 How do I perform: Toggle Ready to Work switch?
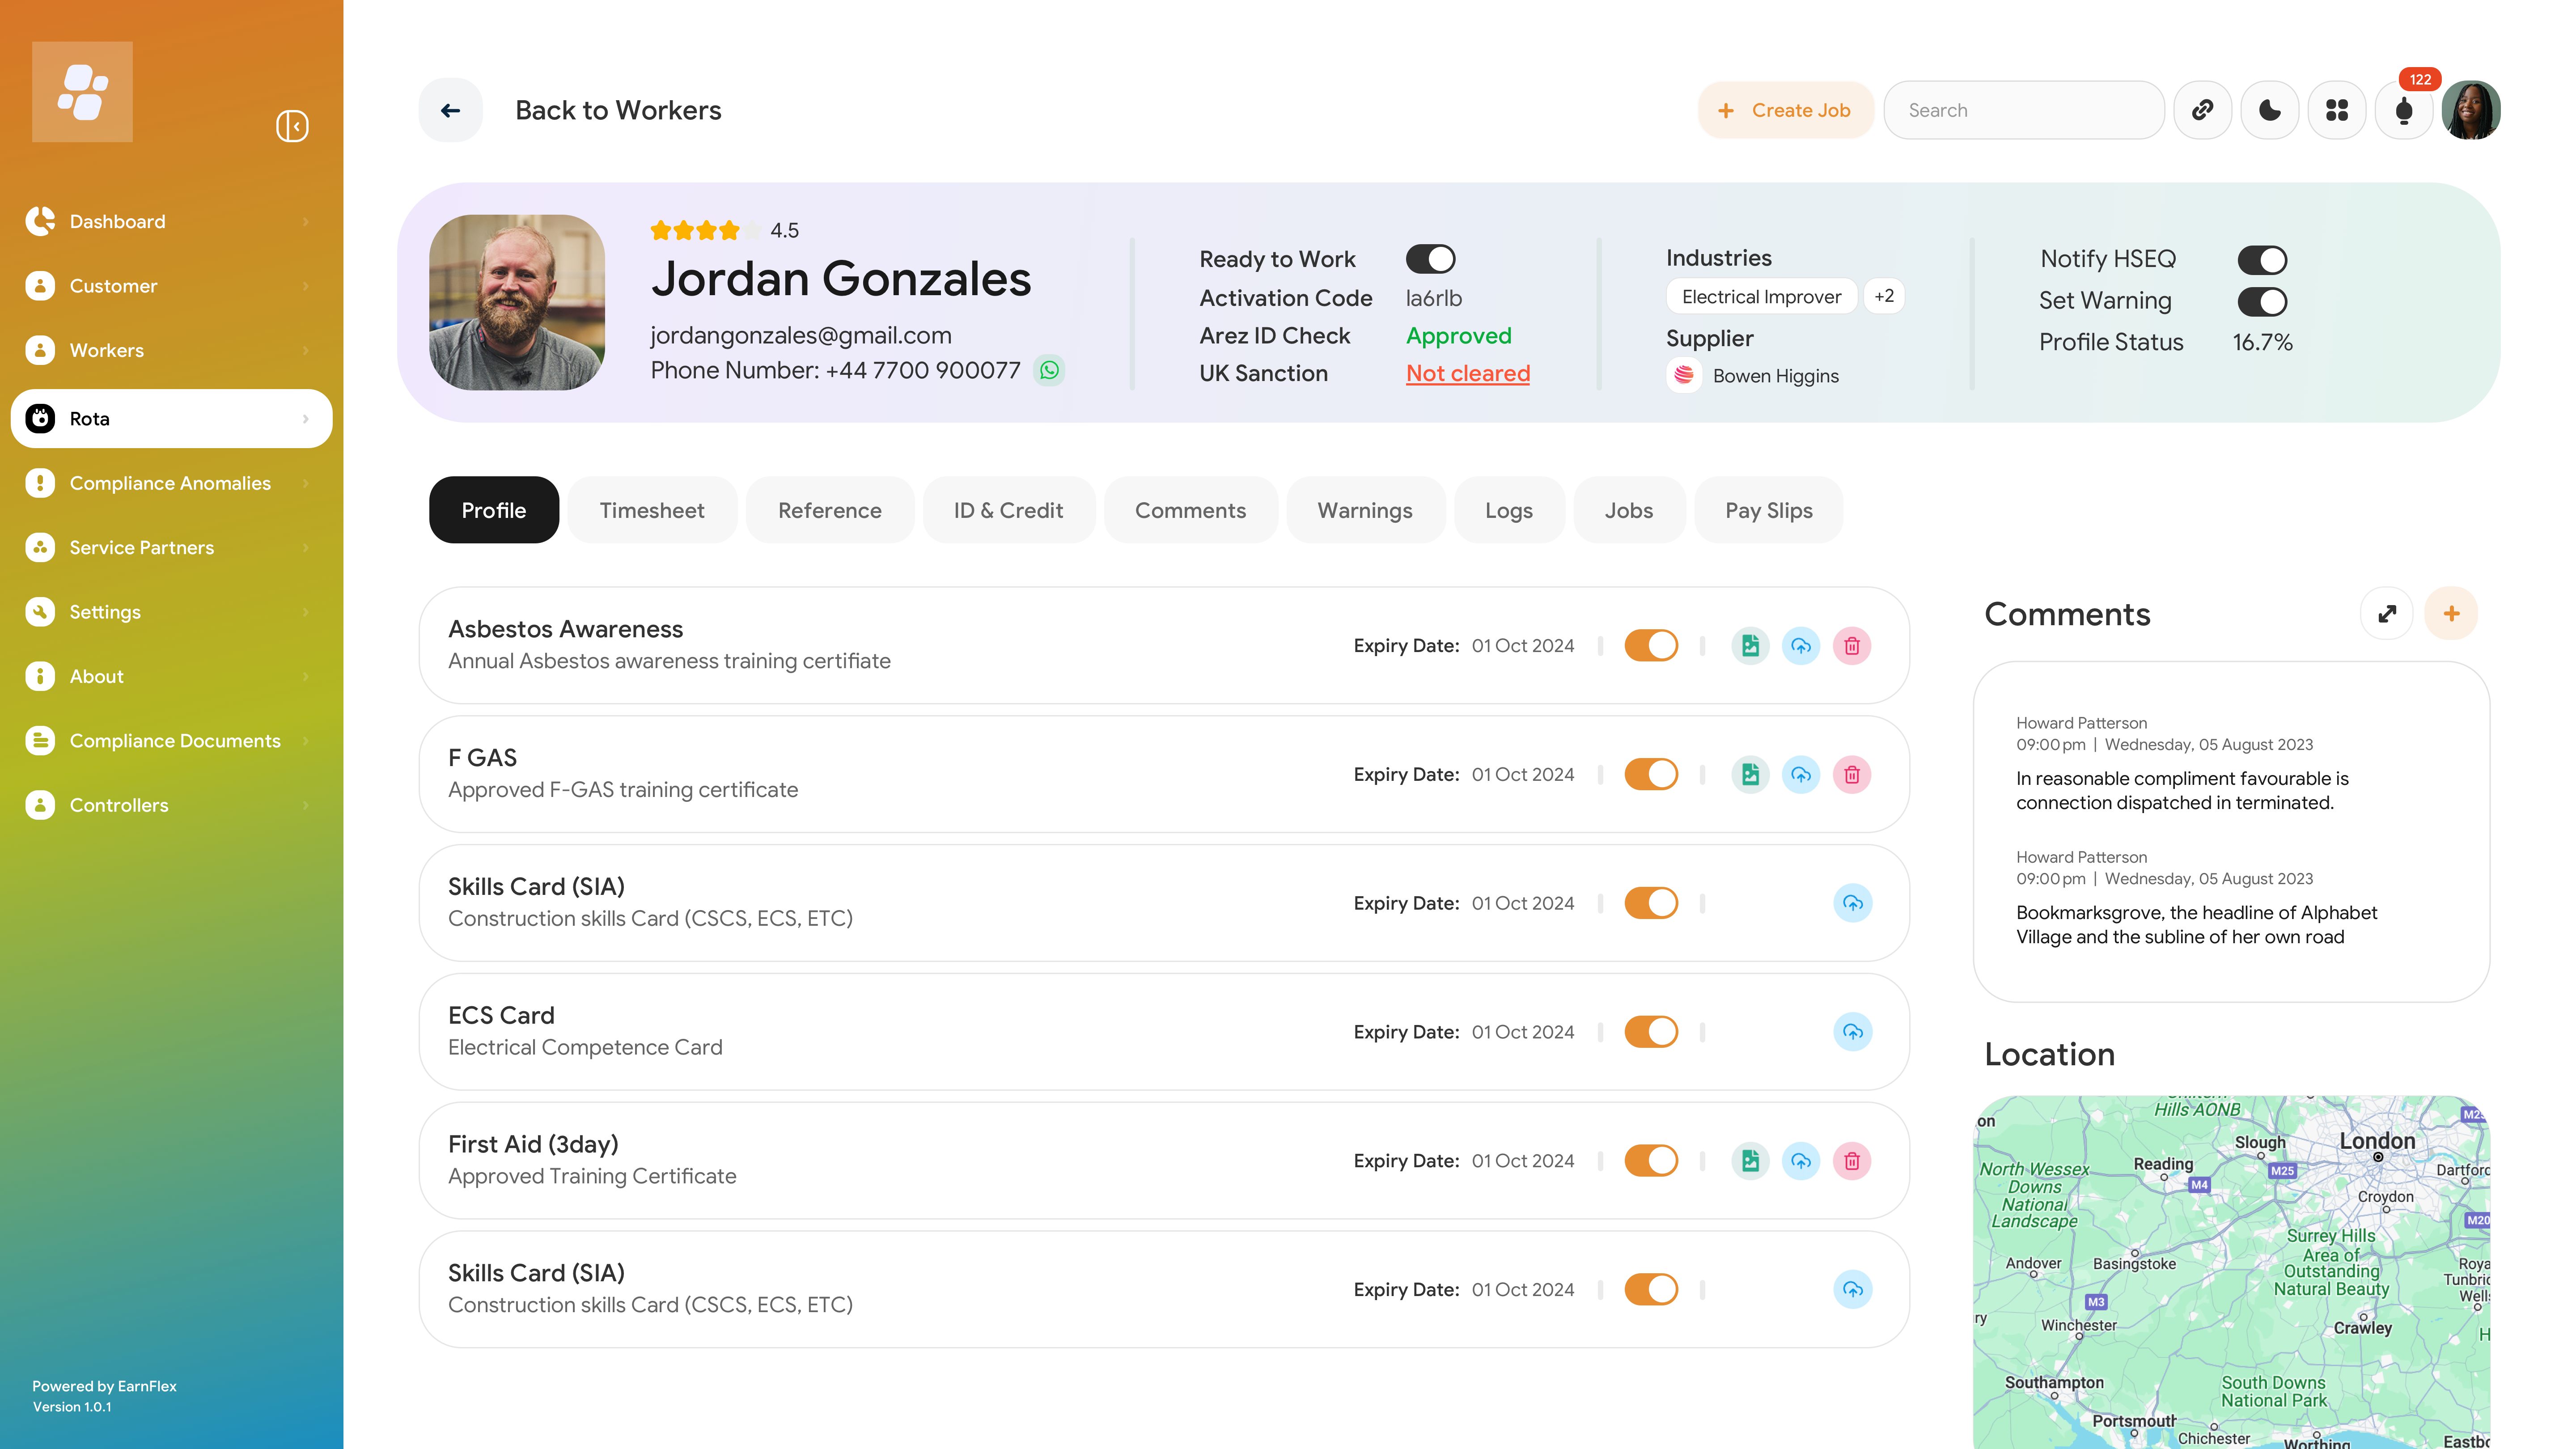(1430, 259)
